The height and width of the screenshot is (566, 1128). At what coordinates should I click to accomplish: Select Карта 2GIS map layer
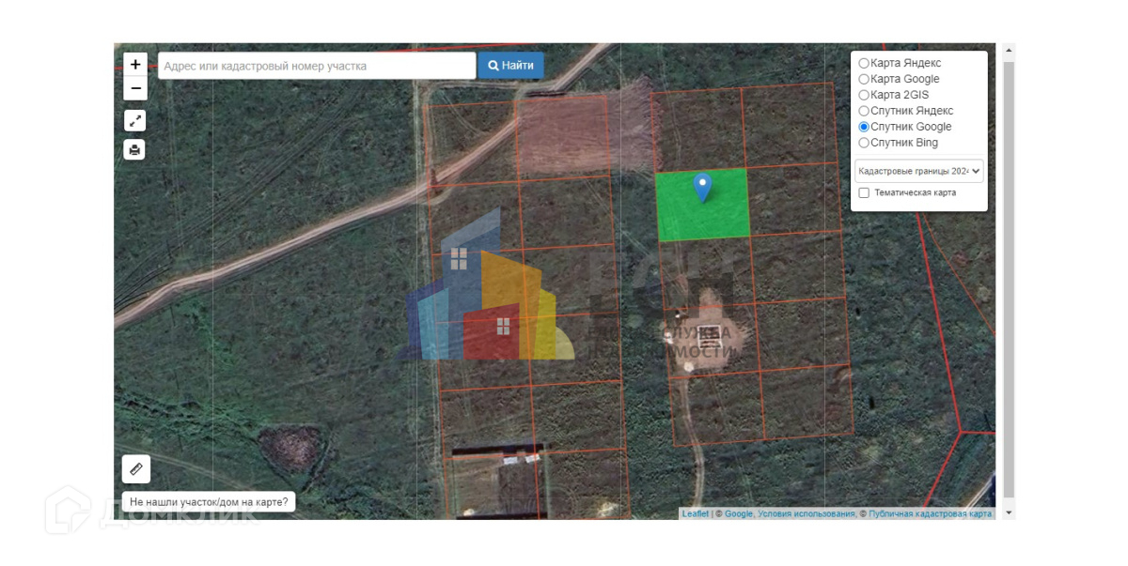pyautogui.click(x=864, y=95)
